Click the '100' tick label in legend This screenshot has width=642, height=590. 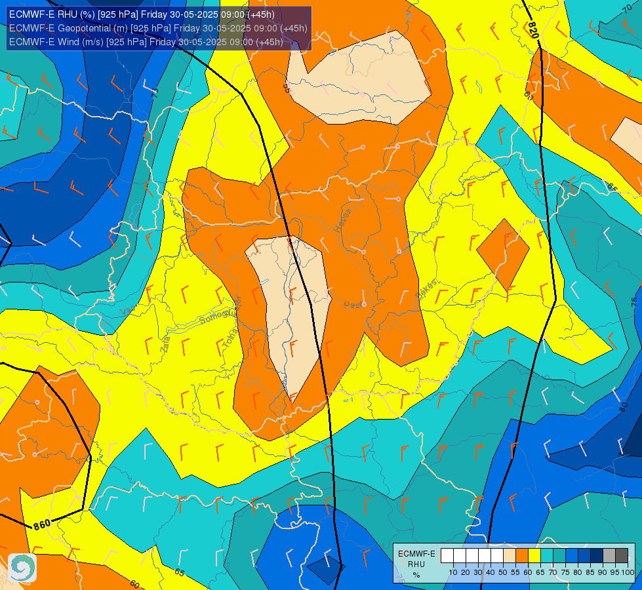(628, 572)
